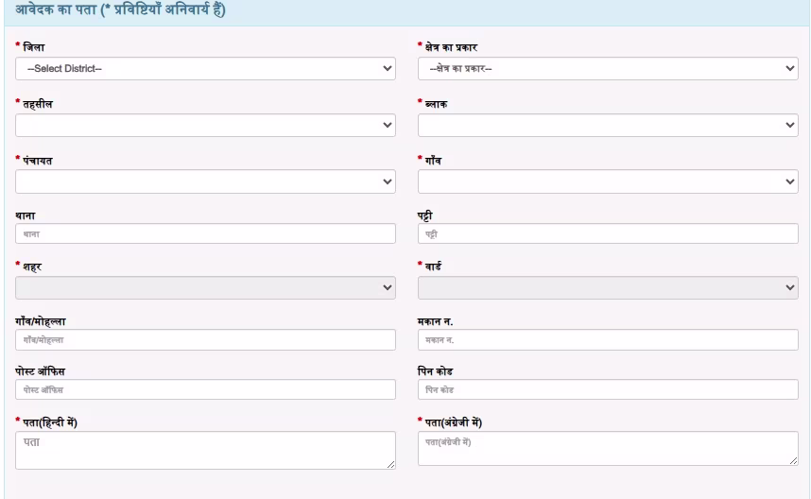Click the थाना text field
This screenshot has height=499, width=811.
click(205, 233)
